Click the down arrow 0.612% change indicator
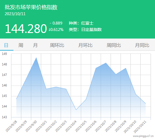 [56, 29]
